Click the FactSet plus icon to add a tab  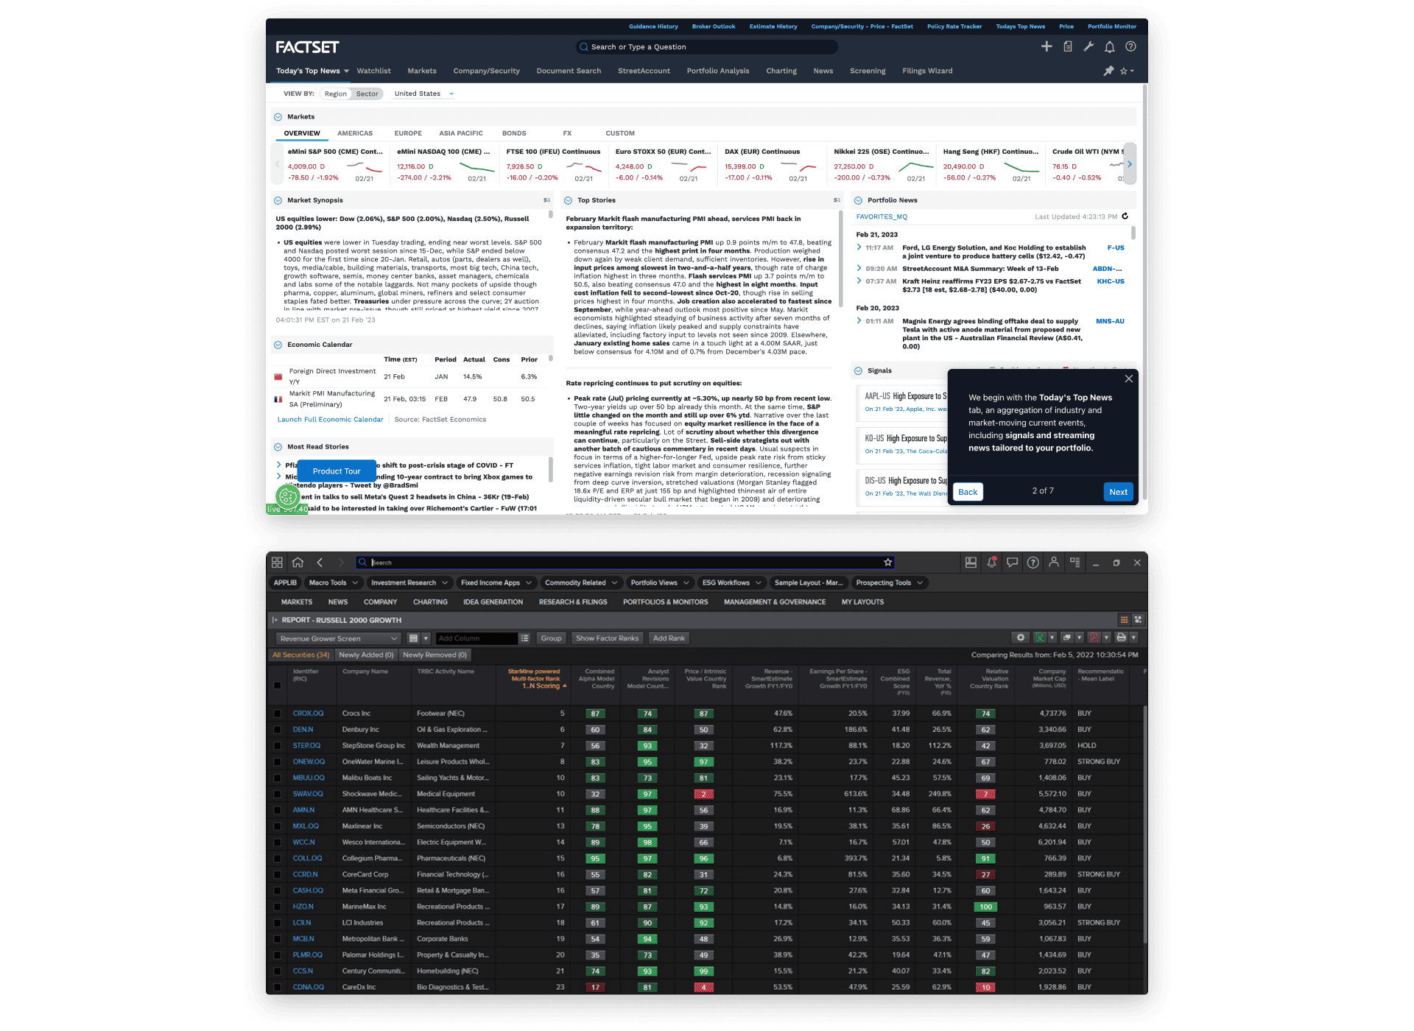(x=1046, y=46)
